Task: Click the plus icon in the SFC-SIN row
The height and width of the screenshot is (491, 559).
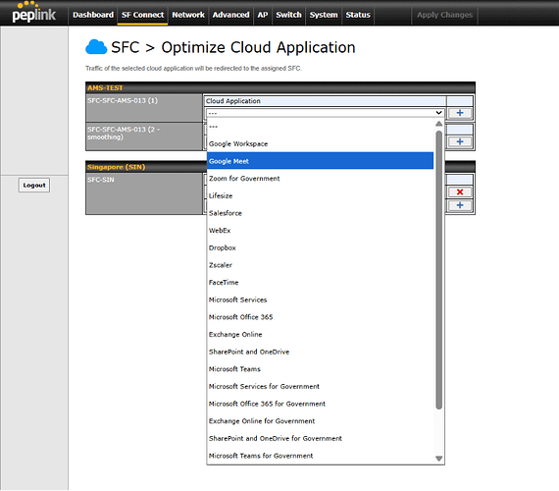Action: coord(460,205)
